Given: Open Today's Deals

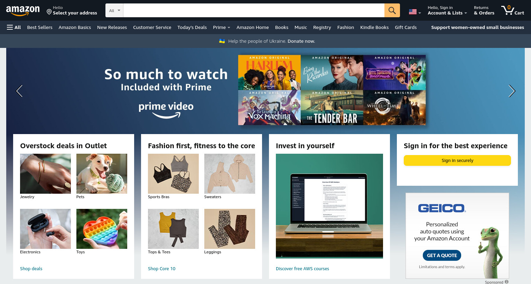Looking at the screenshot, I should point(192,27).
